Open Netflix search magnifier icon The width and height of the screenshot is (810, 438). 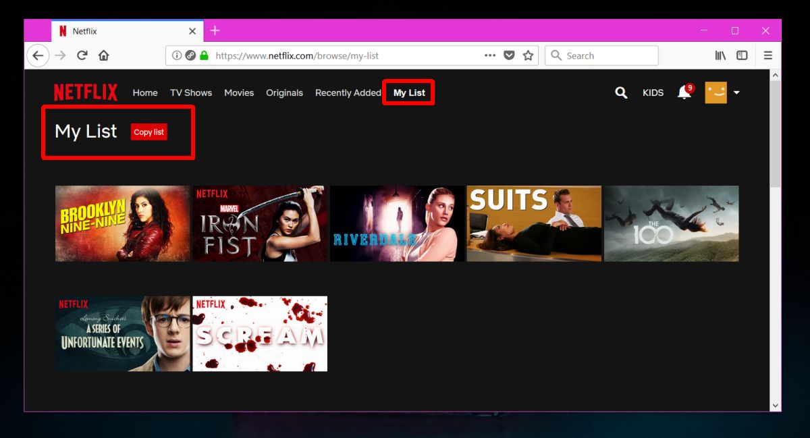click(621, 92)
